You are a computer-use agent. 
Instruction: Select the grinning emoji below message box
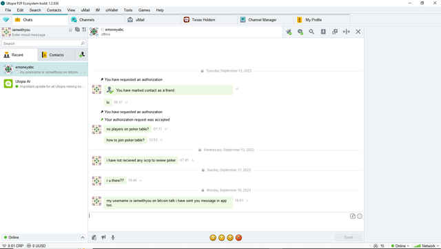tap(213, 238)
